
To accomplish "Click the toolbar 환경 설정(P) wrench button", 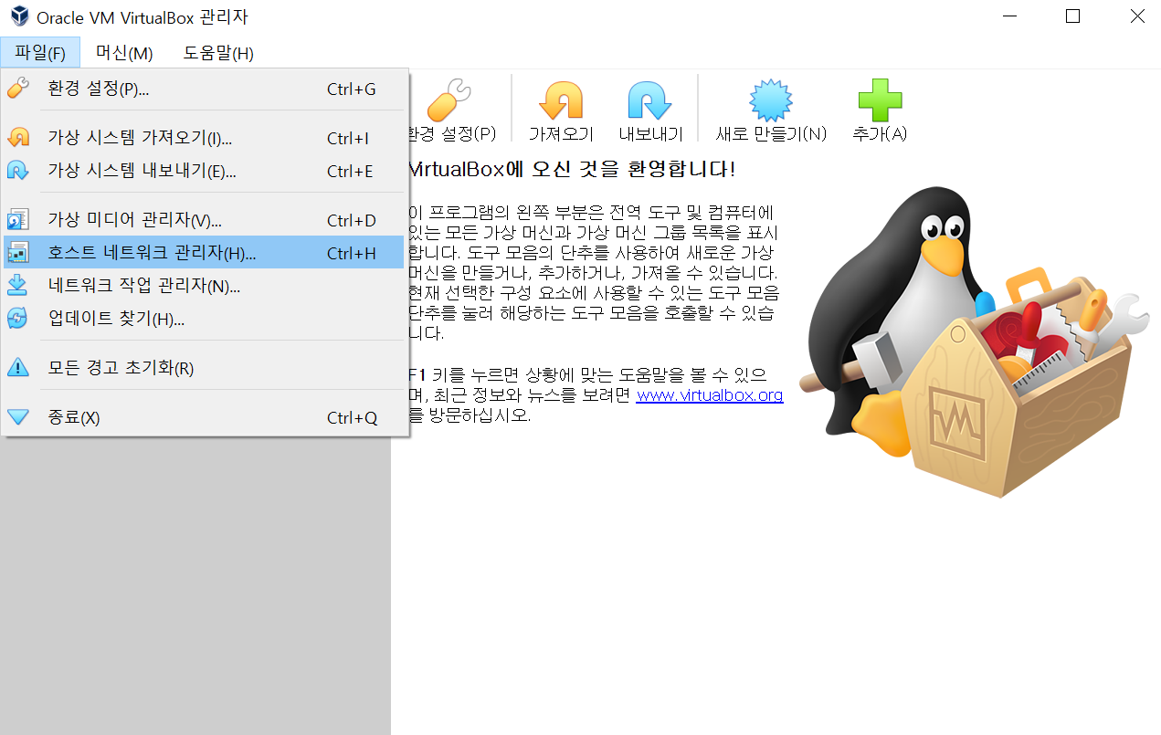I will pos(453,110).
